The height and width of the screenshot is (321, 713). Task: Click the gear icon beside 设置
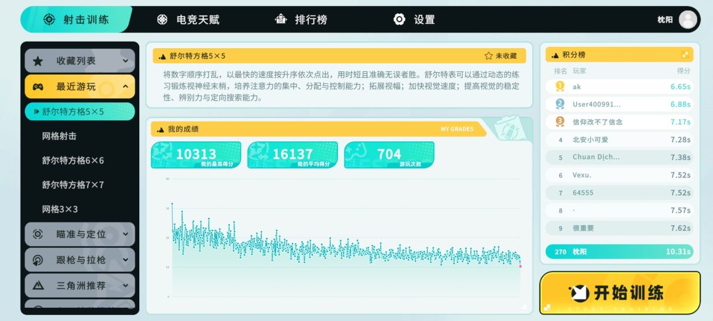click(399, 20)
